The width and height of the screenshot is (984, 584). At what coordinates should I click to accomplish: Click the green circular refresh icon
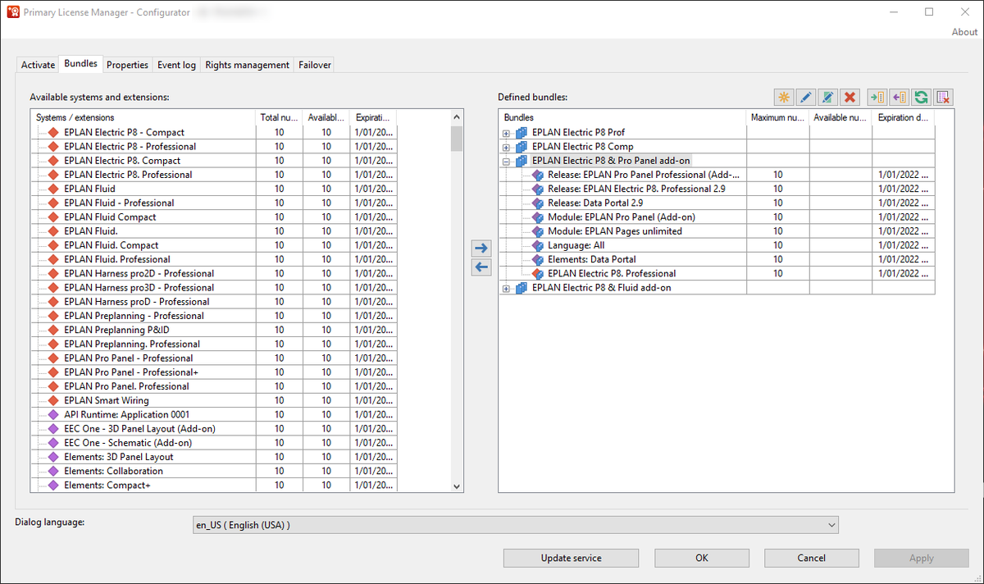tap(921, 98)
